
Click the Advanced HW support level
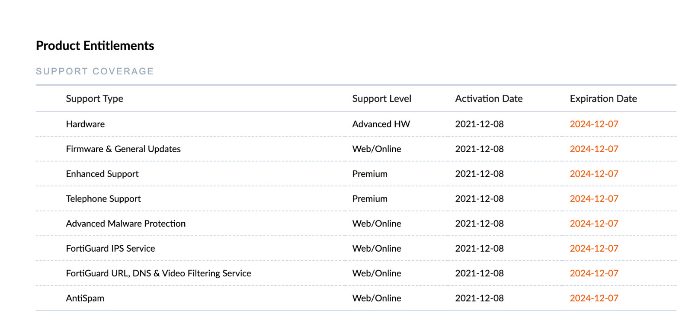381,124
